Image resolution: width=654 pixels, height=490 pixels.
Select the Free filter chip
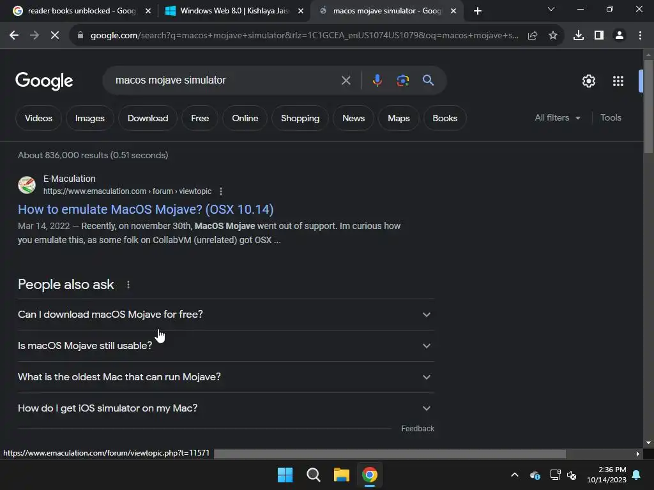click(200, 118)
